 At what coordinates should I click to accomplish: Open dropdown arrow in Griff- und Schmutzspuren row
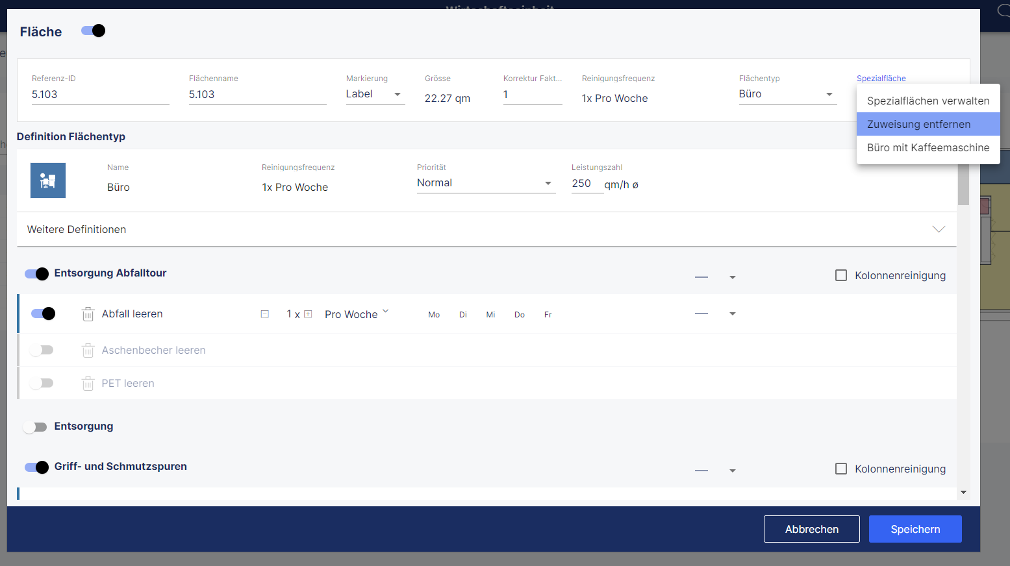coord(733,471)
